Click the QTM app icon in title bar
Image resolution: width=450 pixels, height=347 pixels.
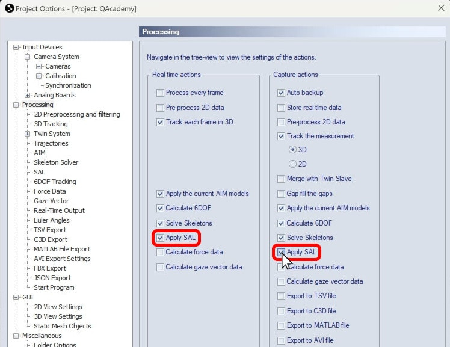point(9,8)
